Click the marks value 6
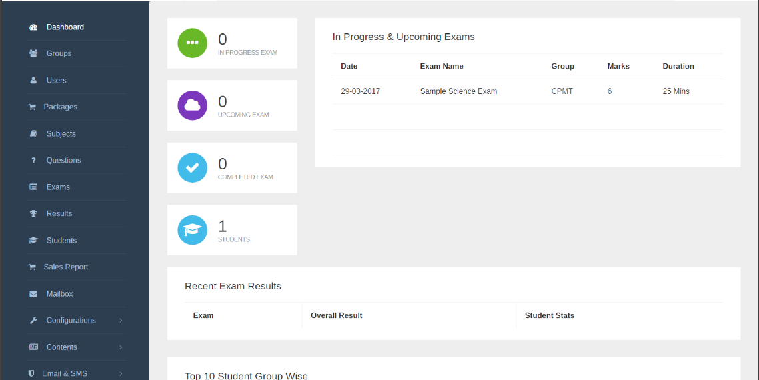 [610, 91]
